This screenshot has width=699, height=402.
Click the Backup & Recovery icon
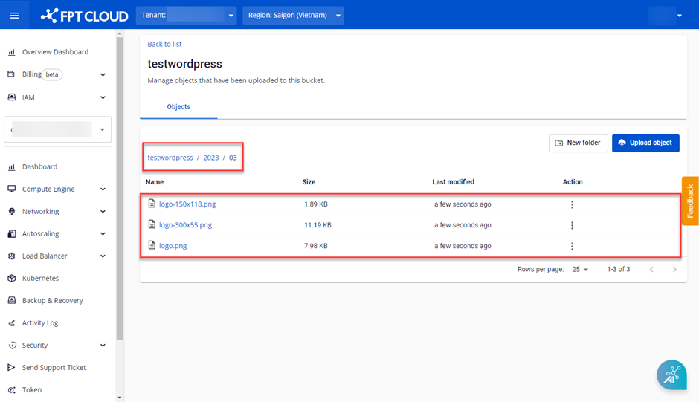[12, 301]
